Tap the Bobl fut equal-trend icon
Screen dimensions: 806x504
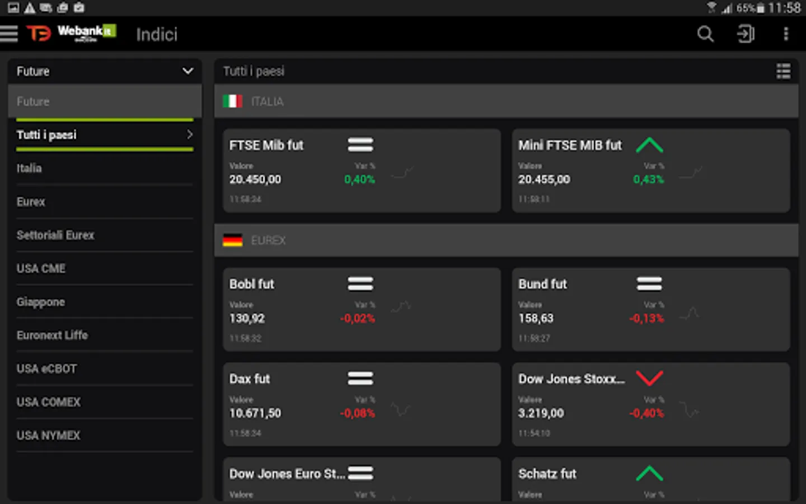coord(360,284)
